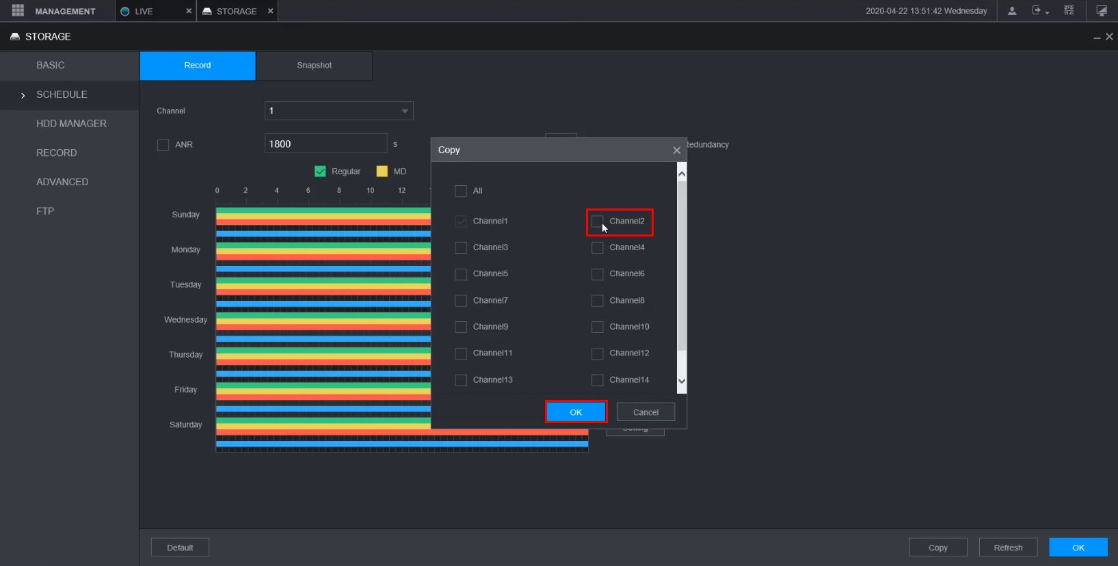Close the Copy dialog with X
This screenshot has width=1118, height=566.
tap(676, 150)
